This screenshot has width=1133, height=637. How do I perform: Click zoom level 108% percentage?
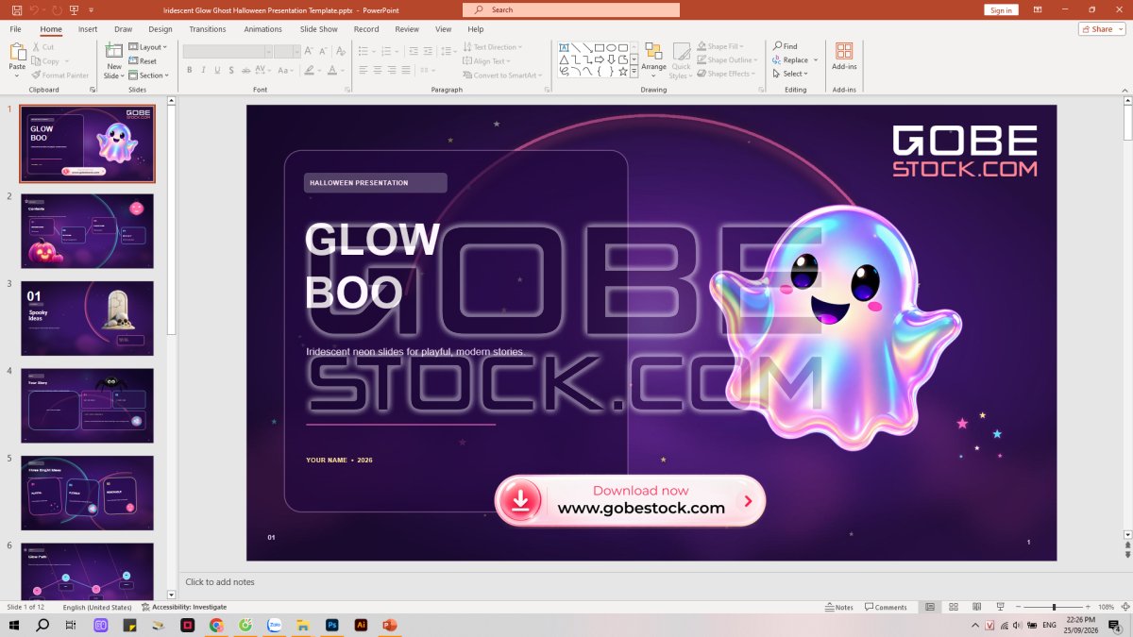tap(1107, 607)
